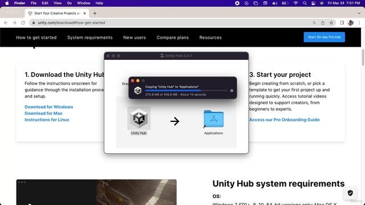Open Control Center icon in menu bar
This screenshot has width=365, height=205.
[x=313, y=3]
